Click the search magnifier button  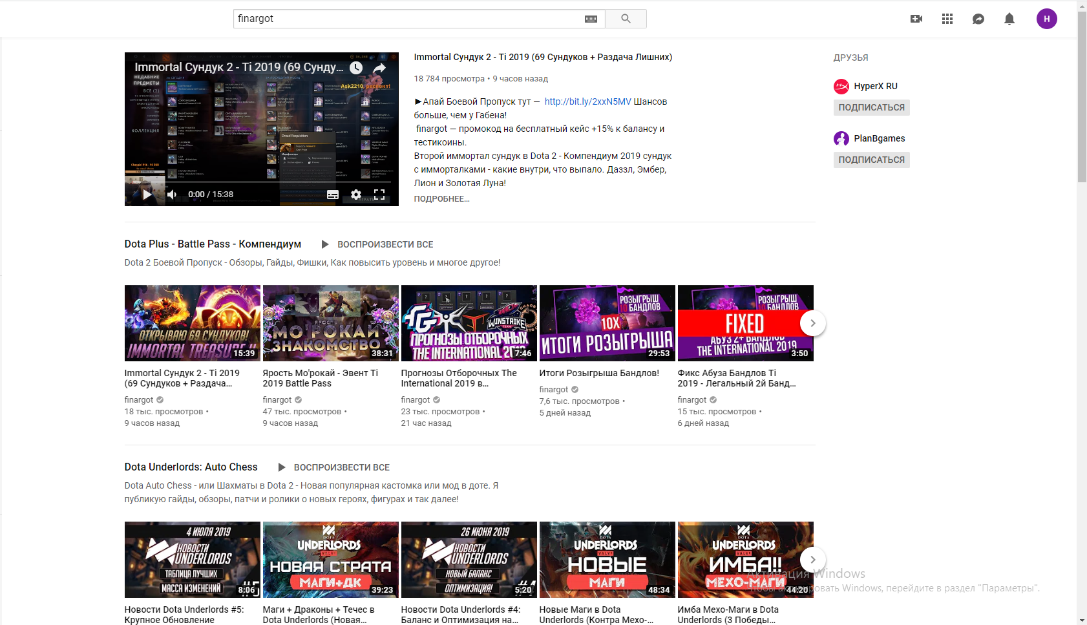tap(626, 19)
